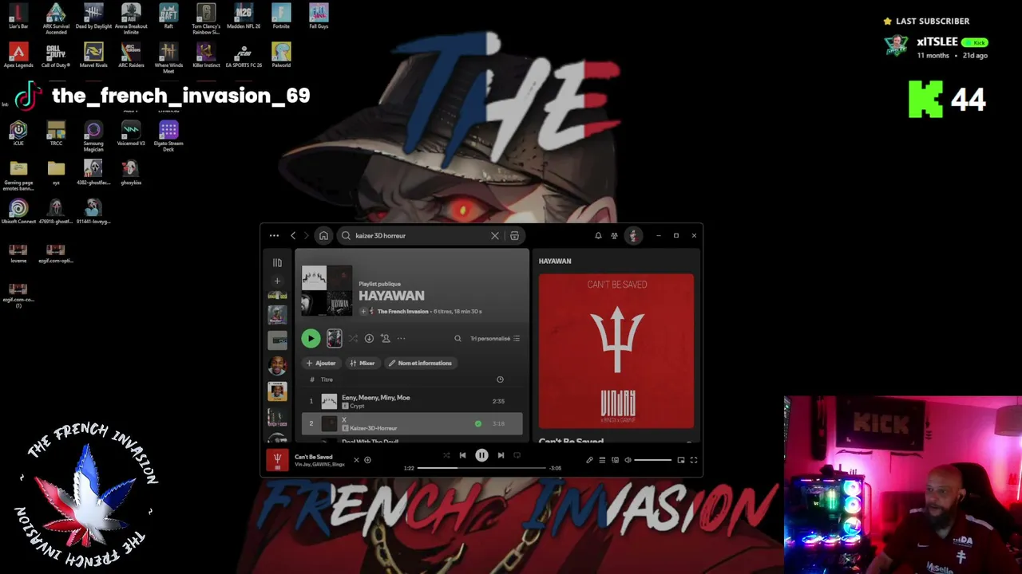Viewport: 1022px width, 574px height.
Task: Sort tracks by the Titre column
Action: point(327,379)
